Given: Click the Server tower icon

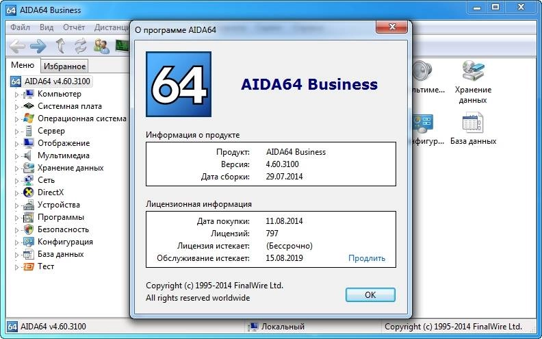Looking at the screenshot, I should point(29,131).
